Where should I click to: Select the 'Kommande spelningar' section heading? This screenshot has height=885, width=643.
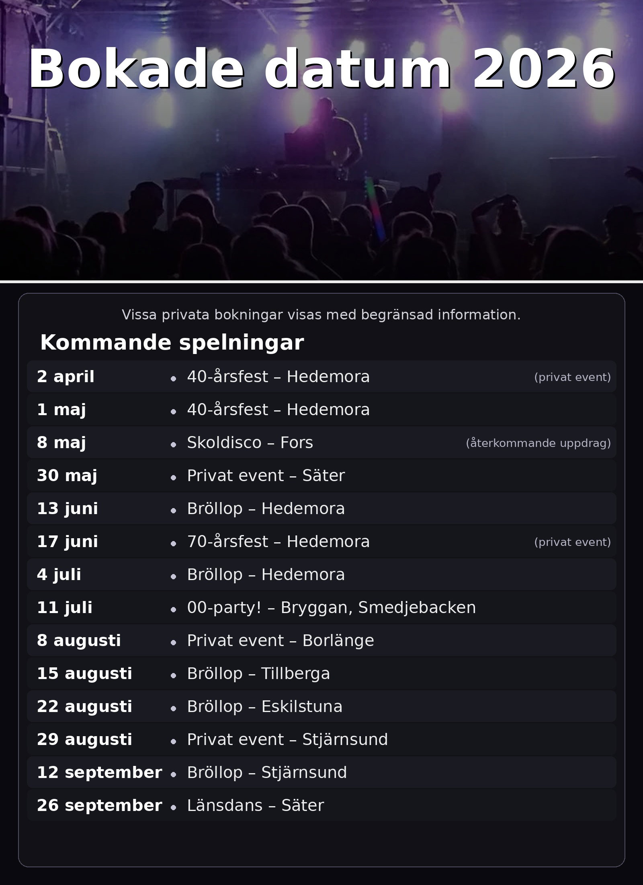(172, 343)
